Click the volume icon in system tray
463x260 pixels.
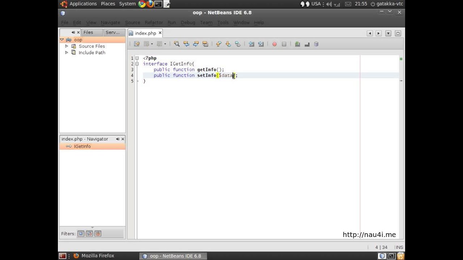(328, 4)
